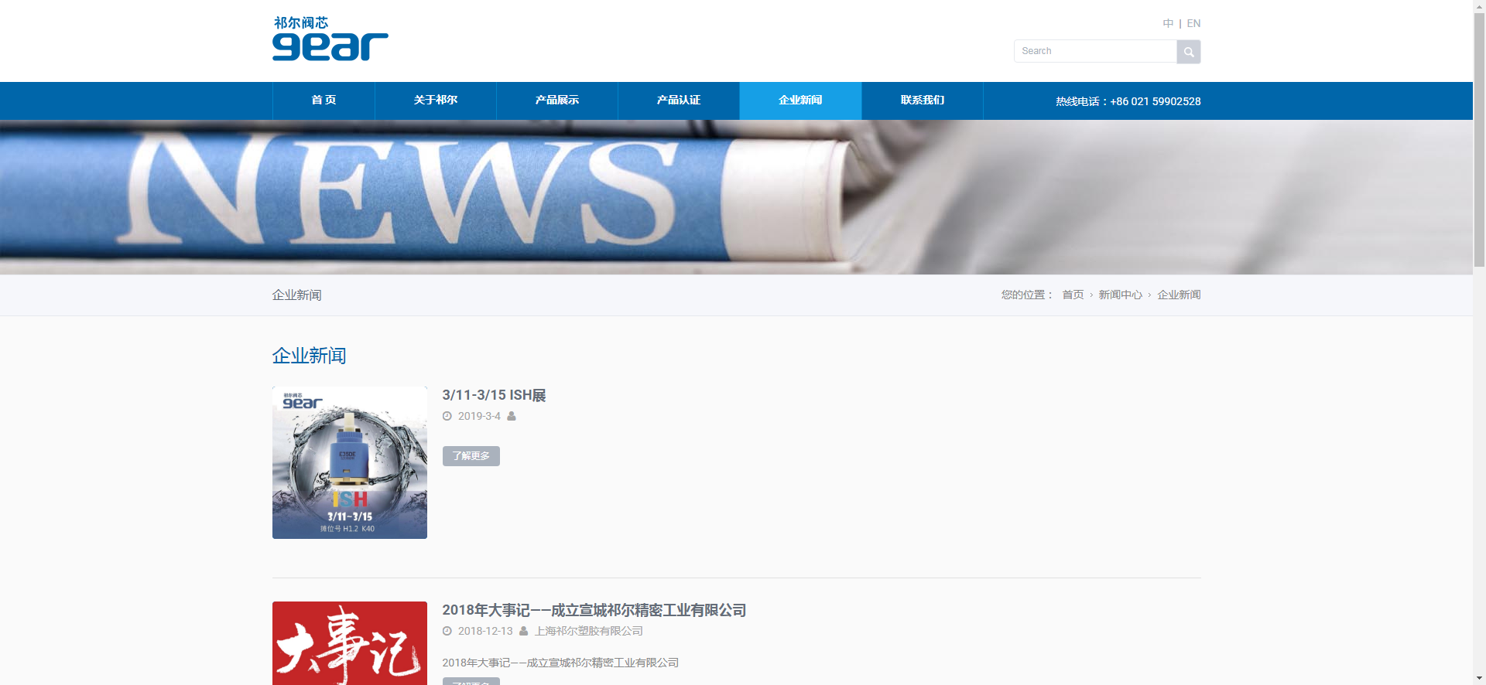Screen dimensions: 1486x685
Task: Click author icon before 上海祁尔塑胶有限公司
Action: pos(524,631)
